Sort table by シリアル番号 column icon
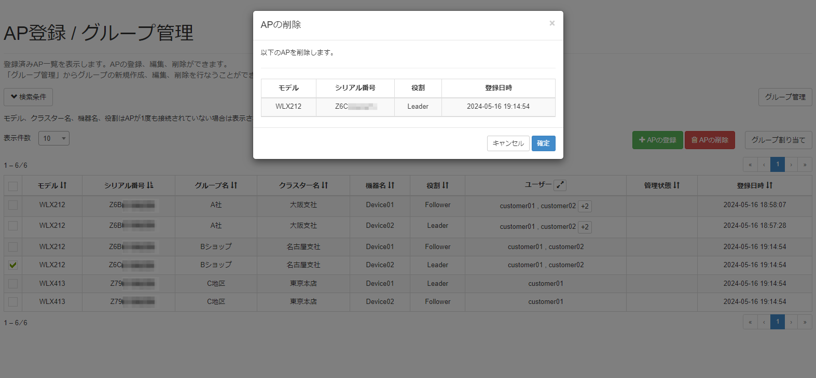Viewport: 816px width, 378px height. click(x=150, y=185)
